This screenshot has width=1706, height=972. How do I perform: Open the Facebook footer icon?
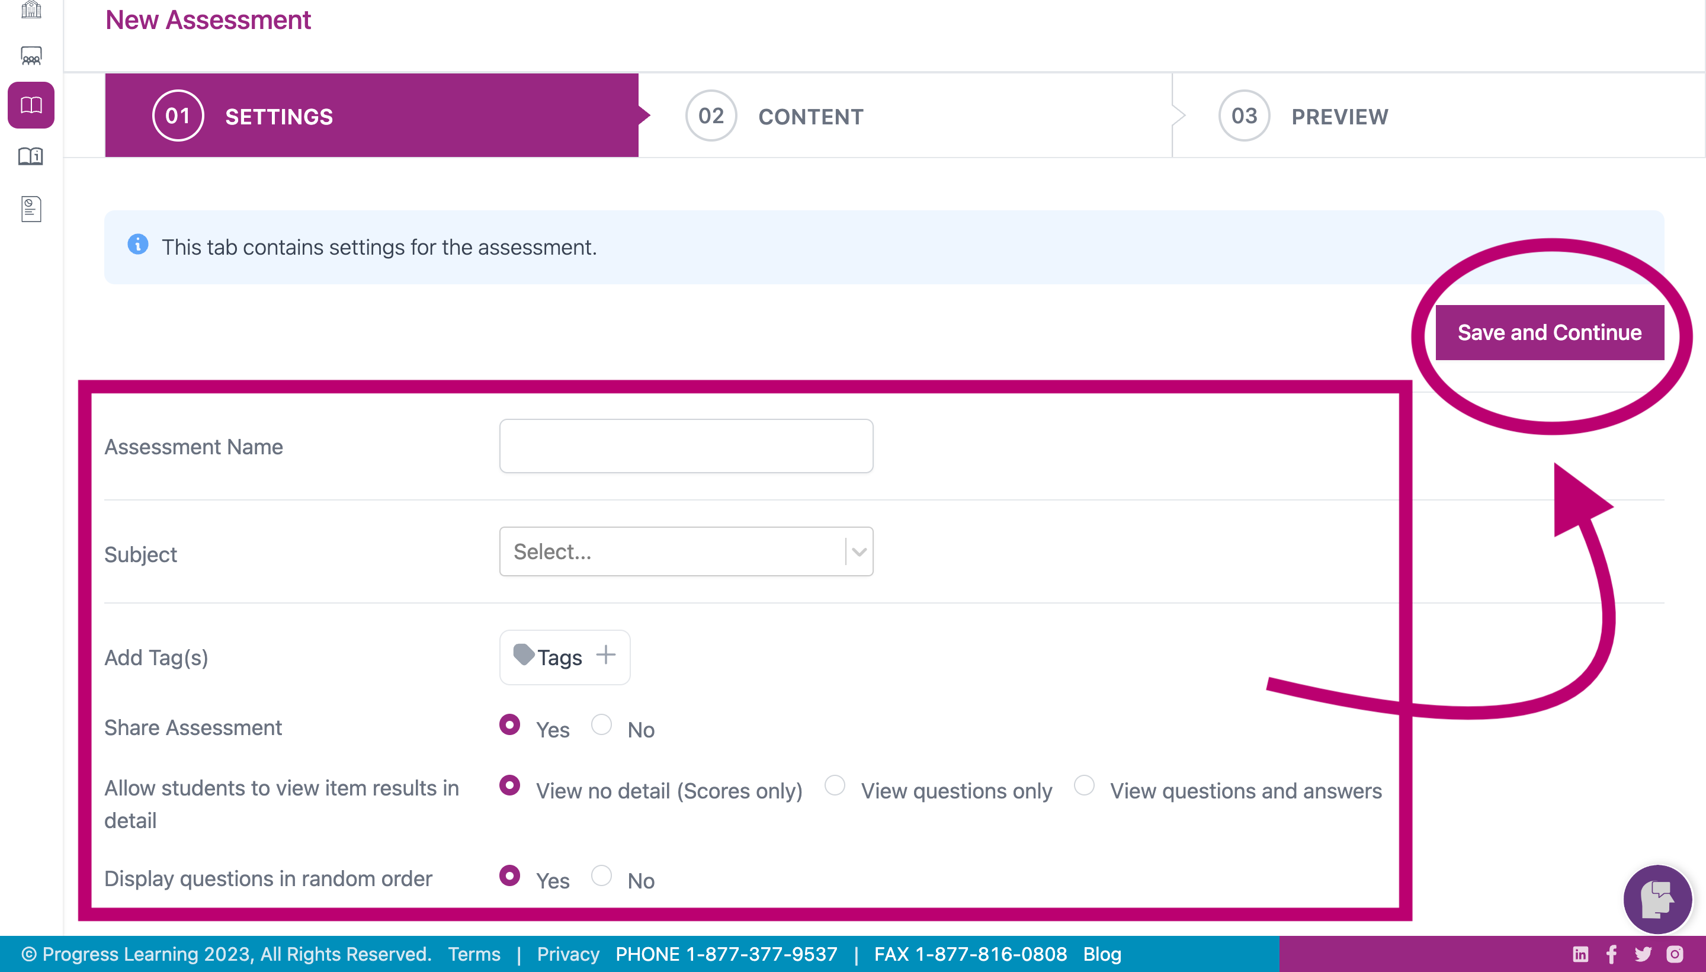click(x=1612, y=954)
